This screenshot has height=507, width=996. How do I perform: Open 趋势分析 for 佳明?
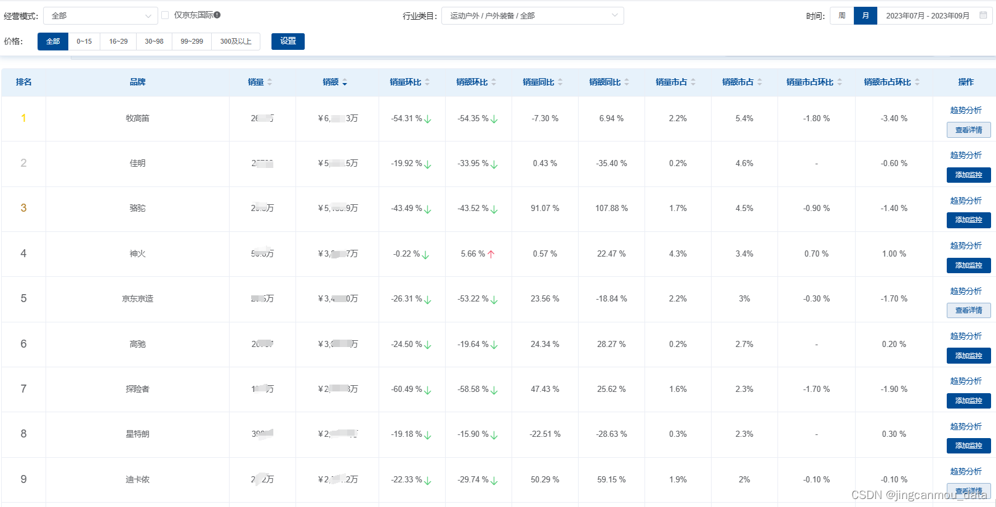click(x=966, y=155)
